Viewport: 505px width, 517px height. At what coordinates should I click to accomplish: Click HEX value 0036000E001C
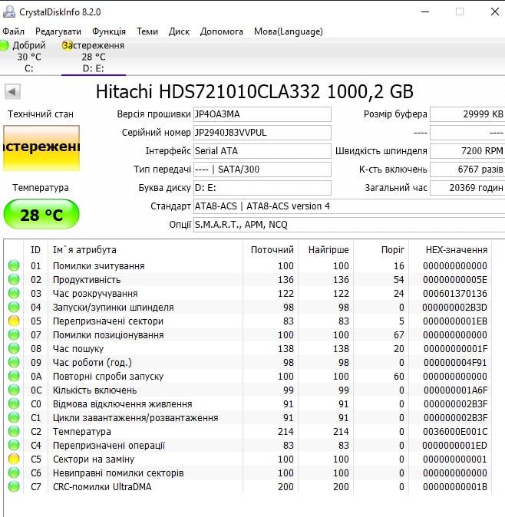[455, 432]
